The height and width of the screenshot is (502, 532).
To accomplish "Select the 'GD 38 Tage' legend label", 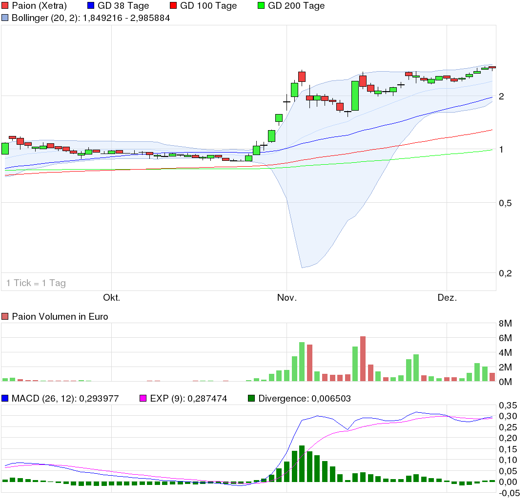I will pyautogui.click(x=123, y=6).
